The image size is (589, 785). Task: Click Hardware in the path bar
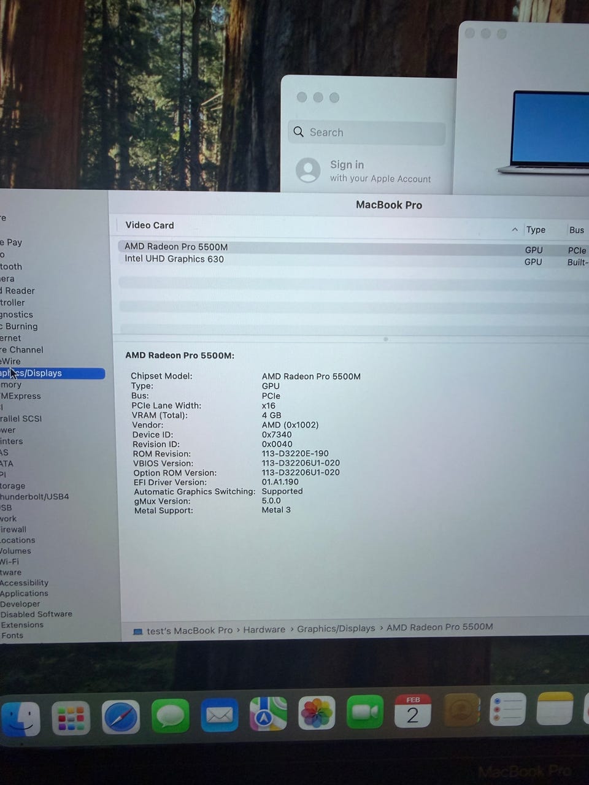click(264, 629)
